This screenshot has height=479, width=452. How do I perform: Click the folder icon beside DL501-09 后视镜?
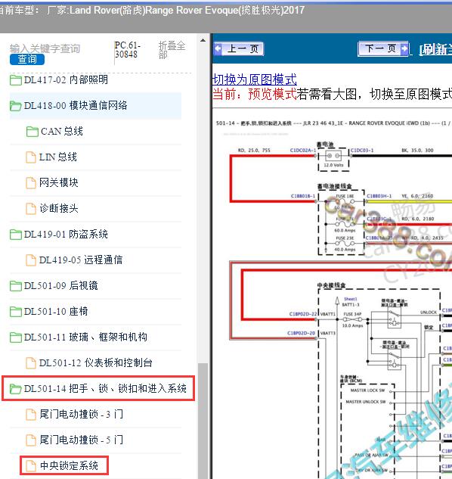[16, 286]
